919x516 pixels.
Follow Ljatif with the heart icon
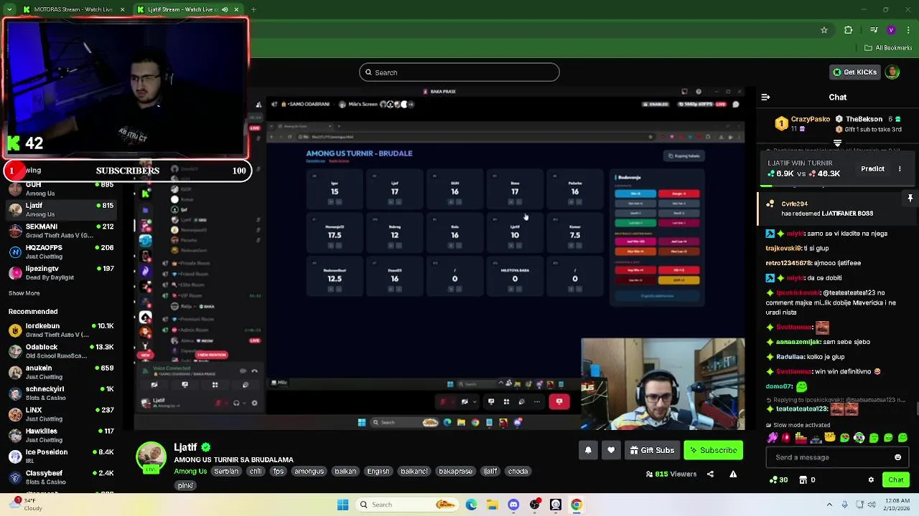pos(611,450)
